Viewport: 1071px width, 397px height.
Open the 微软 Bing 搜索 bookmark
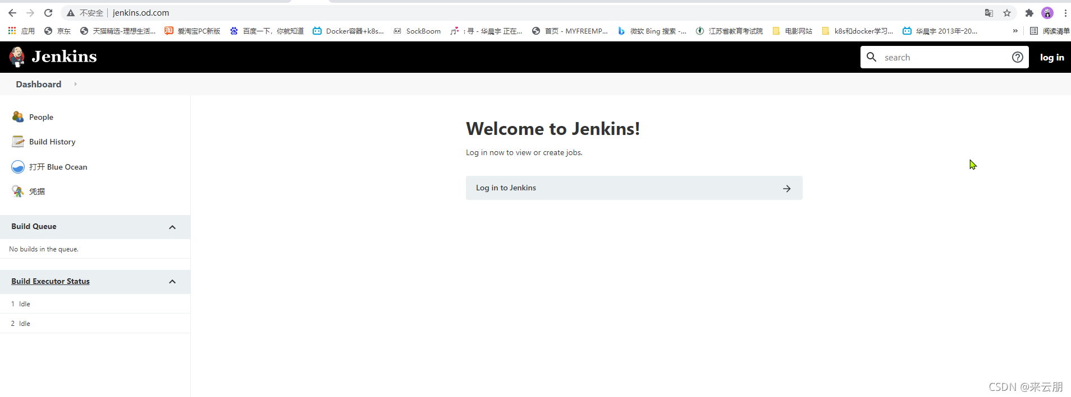[x=652, y=31]
